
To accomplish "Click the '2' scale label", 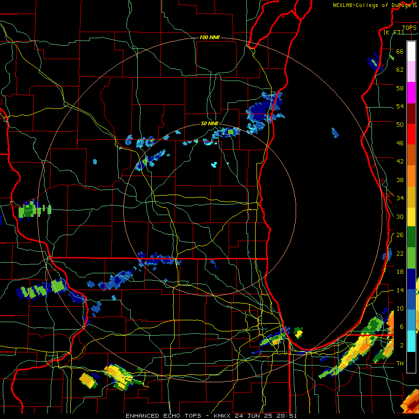I will pos(402,345).
